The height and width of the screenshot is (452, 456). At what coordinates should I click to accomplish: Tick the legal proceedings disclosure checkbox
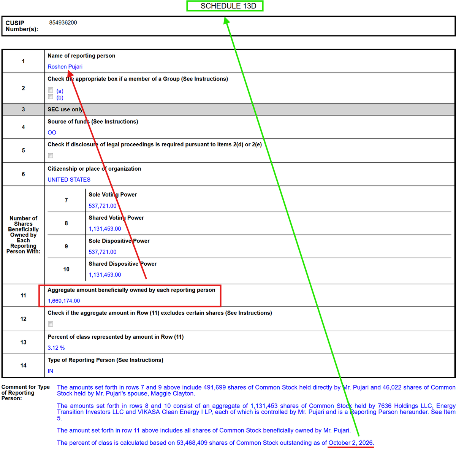coord(51,155)
